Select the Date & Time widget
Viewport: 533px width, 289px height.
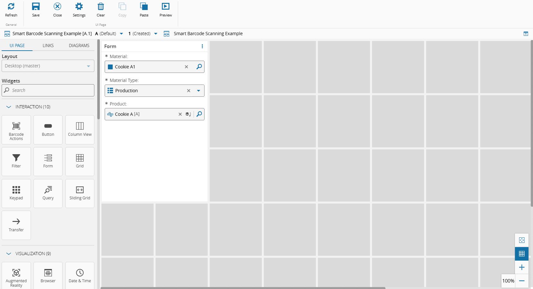point(80,276)
